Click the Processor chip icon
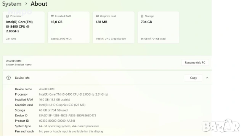 pos(7,16)
